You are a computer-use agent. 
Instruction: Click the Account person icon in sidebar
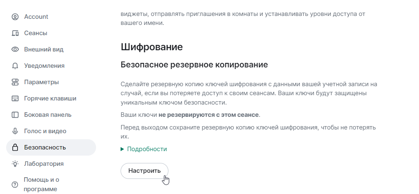pos(15,17)
